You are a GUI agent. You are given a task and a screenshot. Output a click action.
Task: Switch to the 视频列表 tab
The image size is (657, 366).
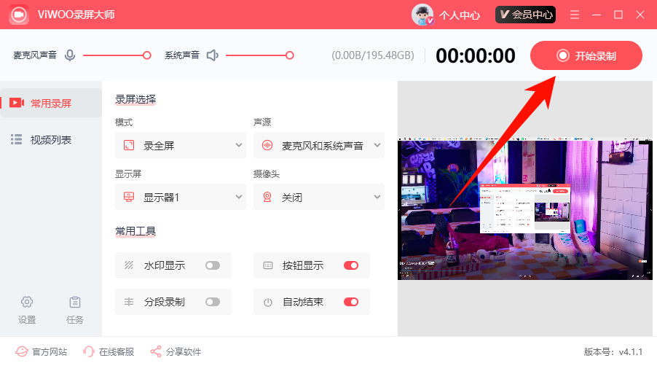[x=51, y=139]
